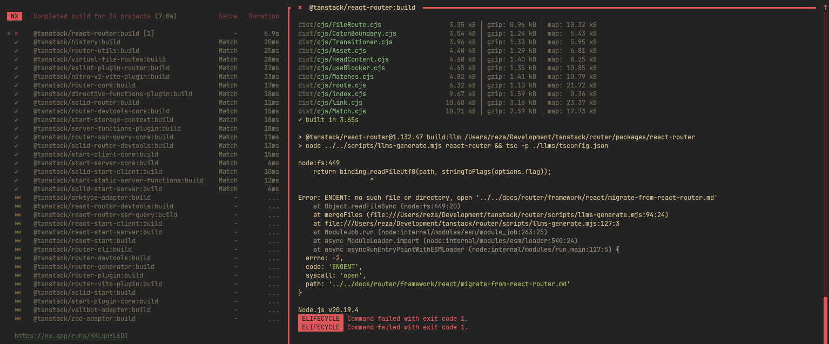829x344 pixels.
Task: Select skipped @tanstack/react-router-devtools:build row
Action: click(143, 206)
